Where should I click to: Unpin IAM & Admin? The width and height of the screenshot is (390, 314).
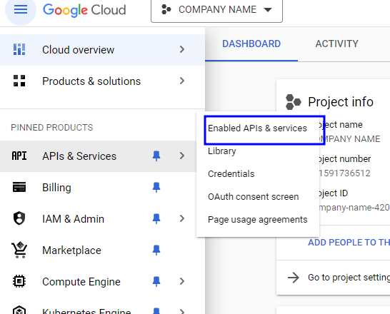pos(156,218)
